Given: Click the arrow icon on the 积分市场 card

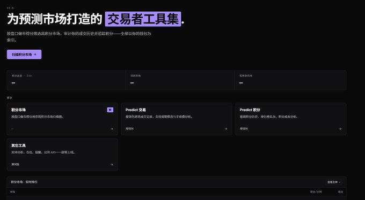Looking at the screenshot, I should [112, 129].
